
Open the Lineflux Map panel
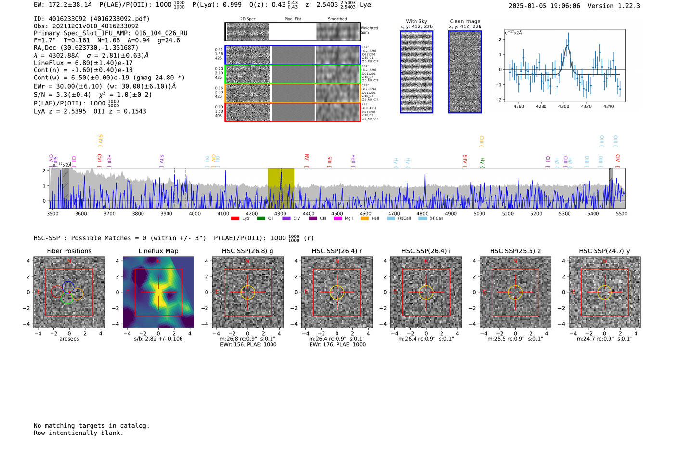tap(158, 292)
